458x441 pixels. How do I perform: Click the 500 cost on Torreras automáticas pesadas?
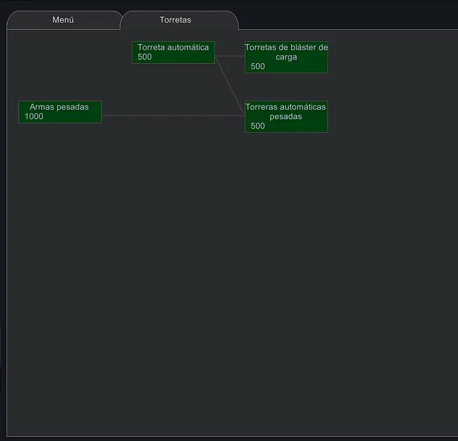(258, 126)
